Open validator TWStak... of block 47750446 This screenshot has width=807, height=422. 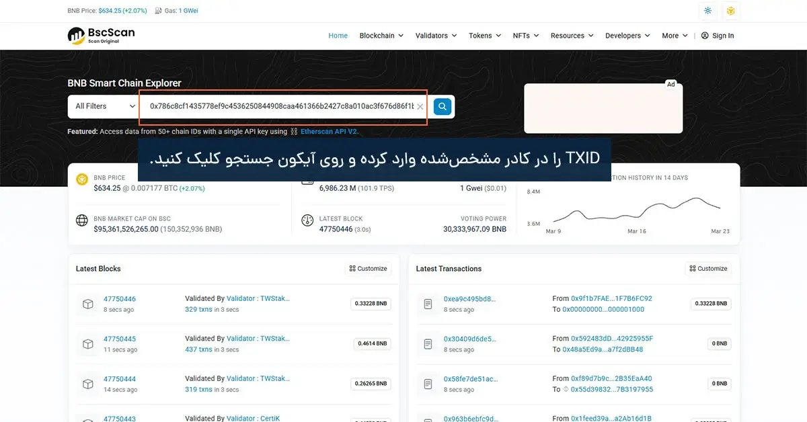pyautogui.click(x=258, y=298)
